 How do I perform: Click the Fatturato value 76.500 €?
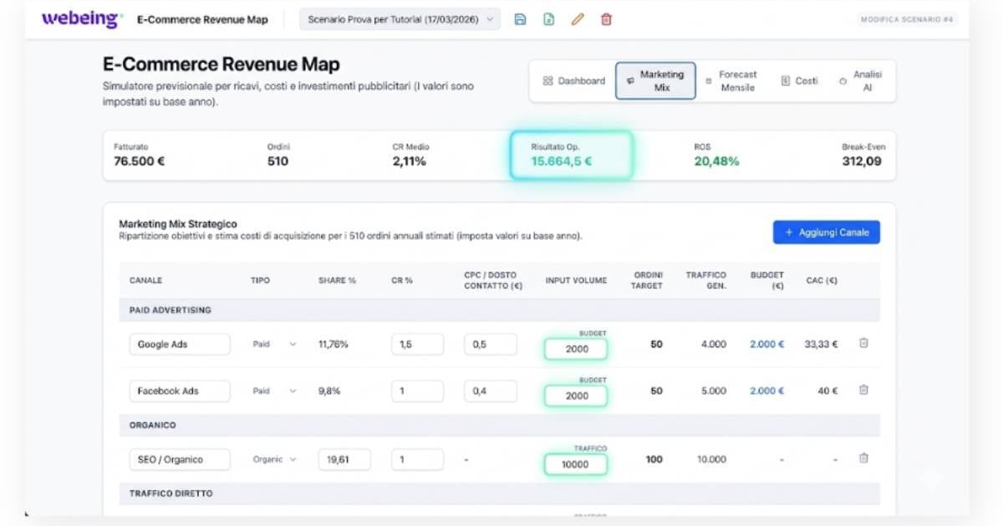coord(139,161)
